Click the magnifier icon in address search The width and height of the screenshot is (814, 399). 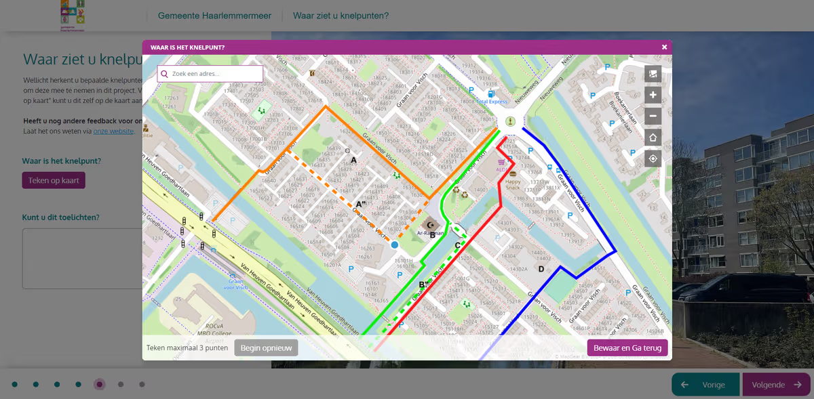point(165,74)
